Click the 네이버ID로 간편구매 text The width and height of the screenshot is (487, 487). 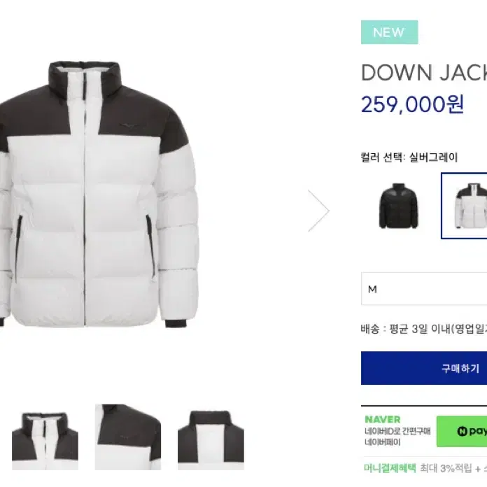[397, 432]
